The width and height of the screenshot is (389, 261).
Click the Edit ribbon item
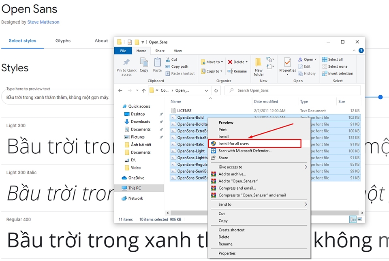pos(304,66)
